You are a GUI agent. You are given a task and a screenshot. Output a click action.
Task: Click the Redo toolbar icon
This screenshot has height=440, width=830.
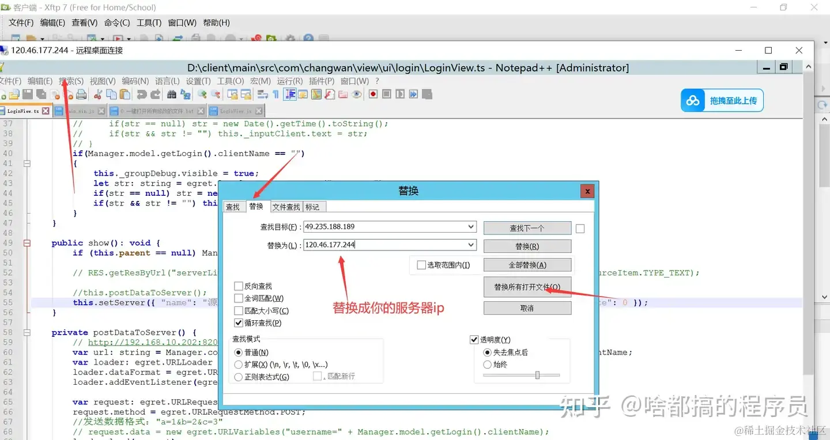156,94
